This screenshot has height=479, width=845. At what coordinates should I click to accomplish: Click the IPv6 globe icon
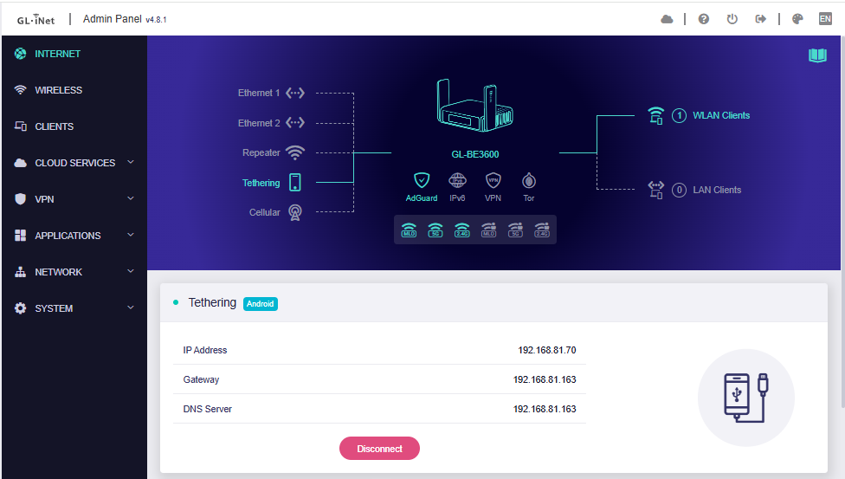(x=457, y=181)
